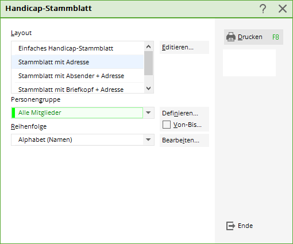Click the Editieren... button
The width and height of the screenshot is (293, 244).
tap(184, 47)
